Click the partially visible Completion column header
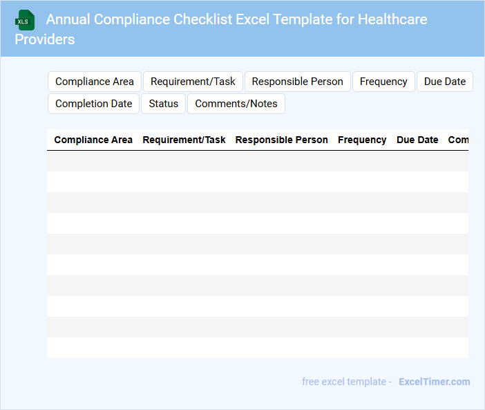 (458, 140)
